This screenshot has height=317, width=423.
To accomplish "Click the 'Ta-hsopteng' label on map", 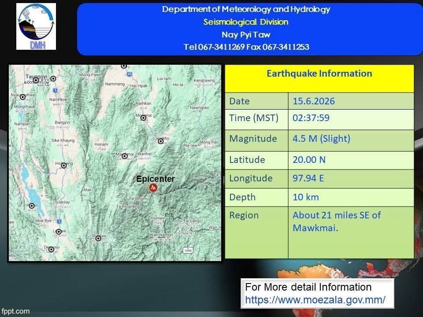I will tap(128, 206).
